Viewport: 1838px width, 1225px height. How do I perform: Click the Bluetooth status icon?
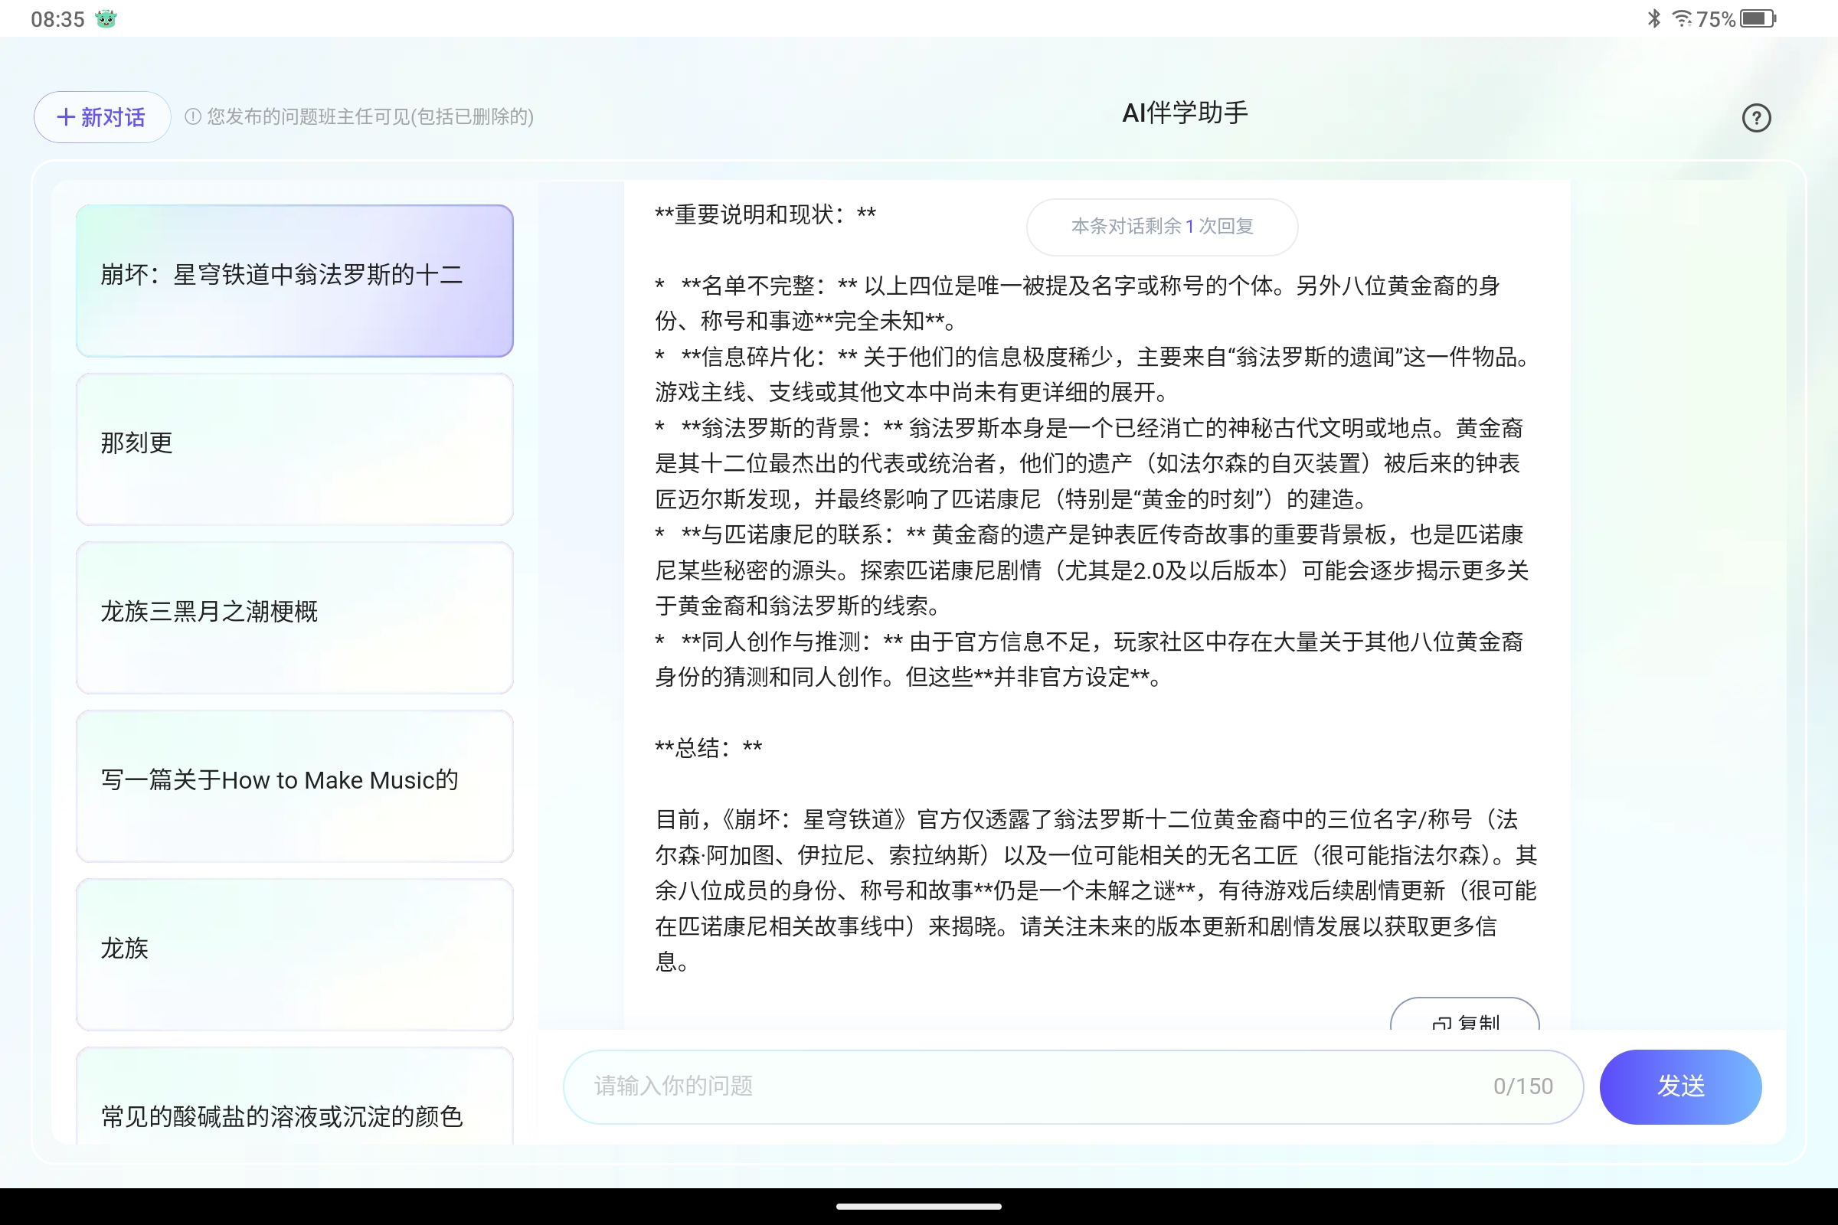(1653, 18)
